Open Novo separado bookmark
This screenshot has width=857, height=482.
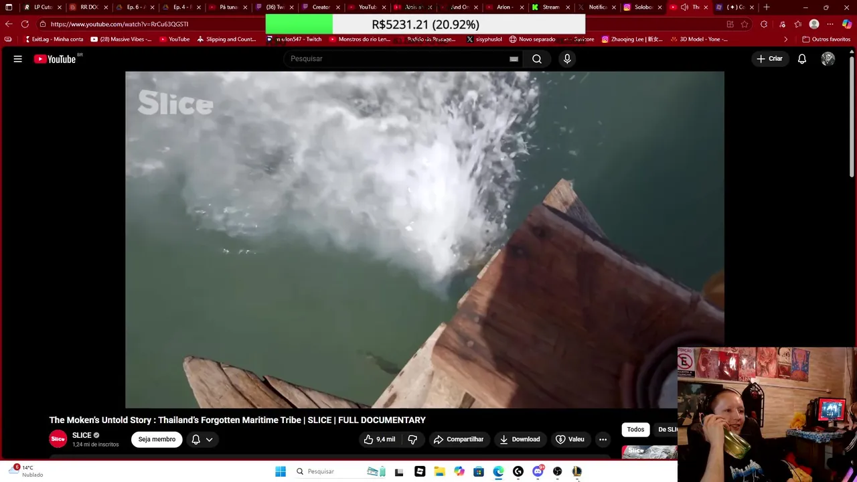pyautogui.click(x=532, y=39)
